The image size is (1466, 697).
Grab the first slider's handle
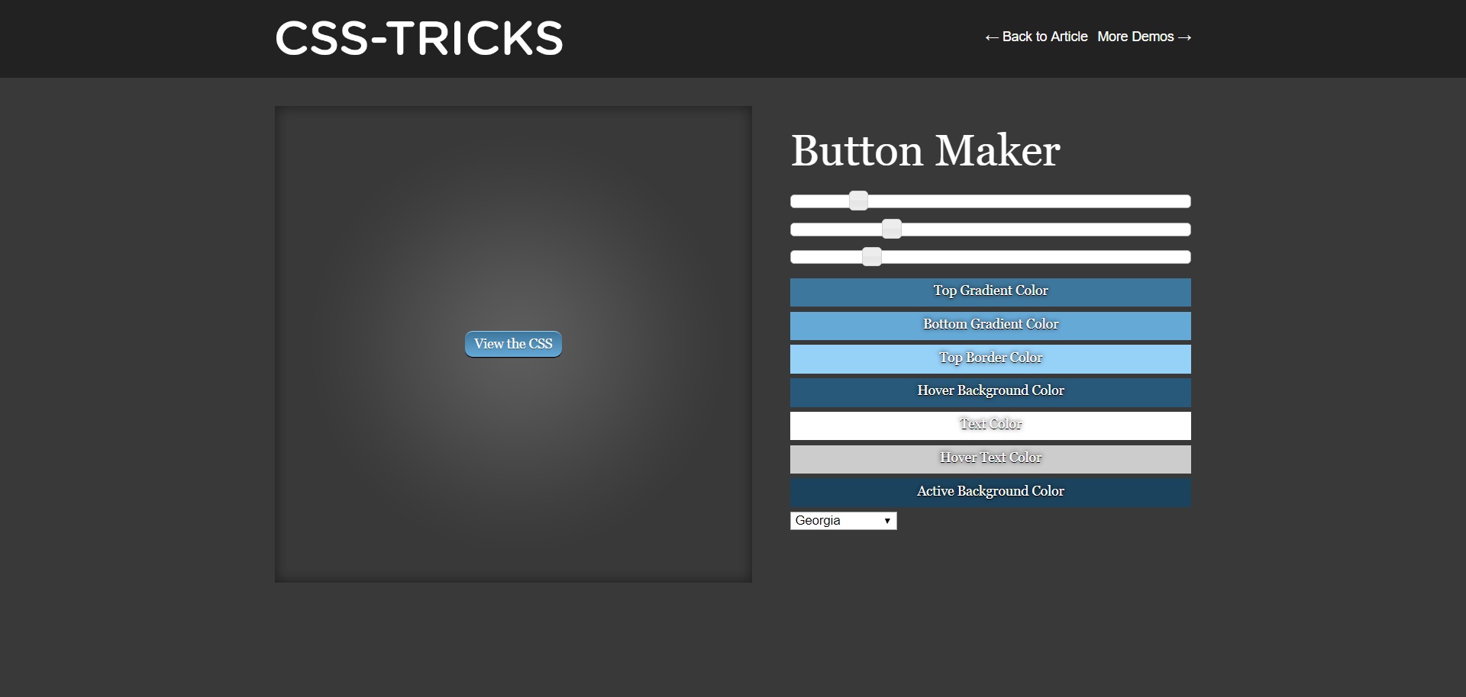(x=858, y=201)
